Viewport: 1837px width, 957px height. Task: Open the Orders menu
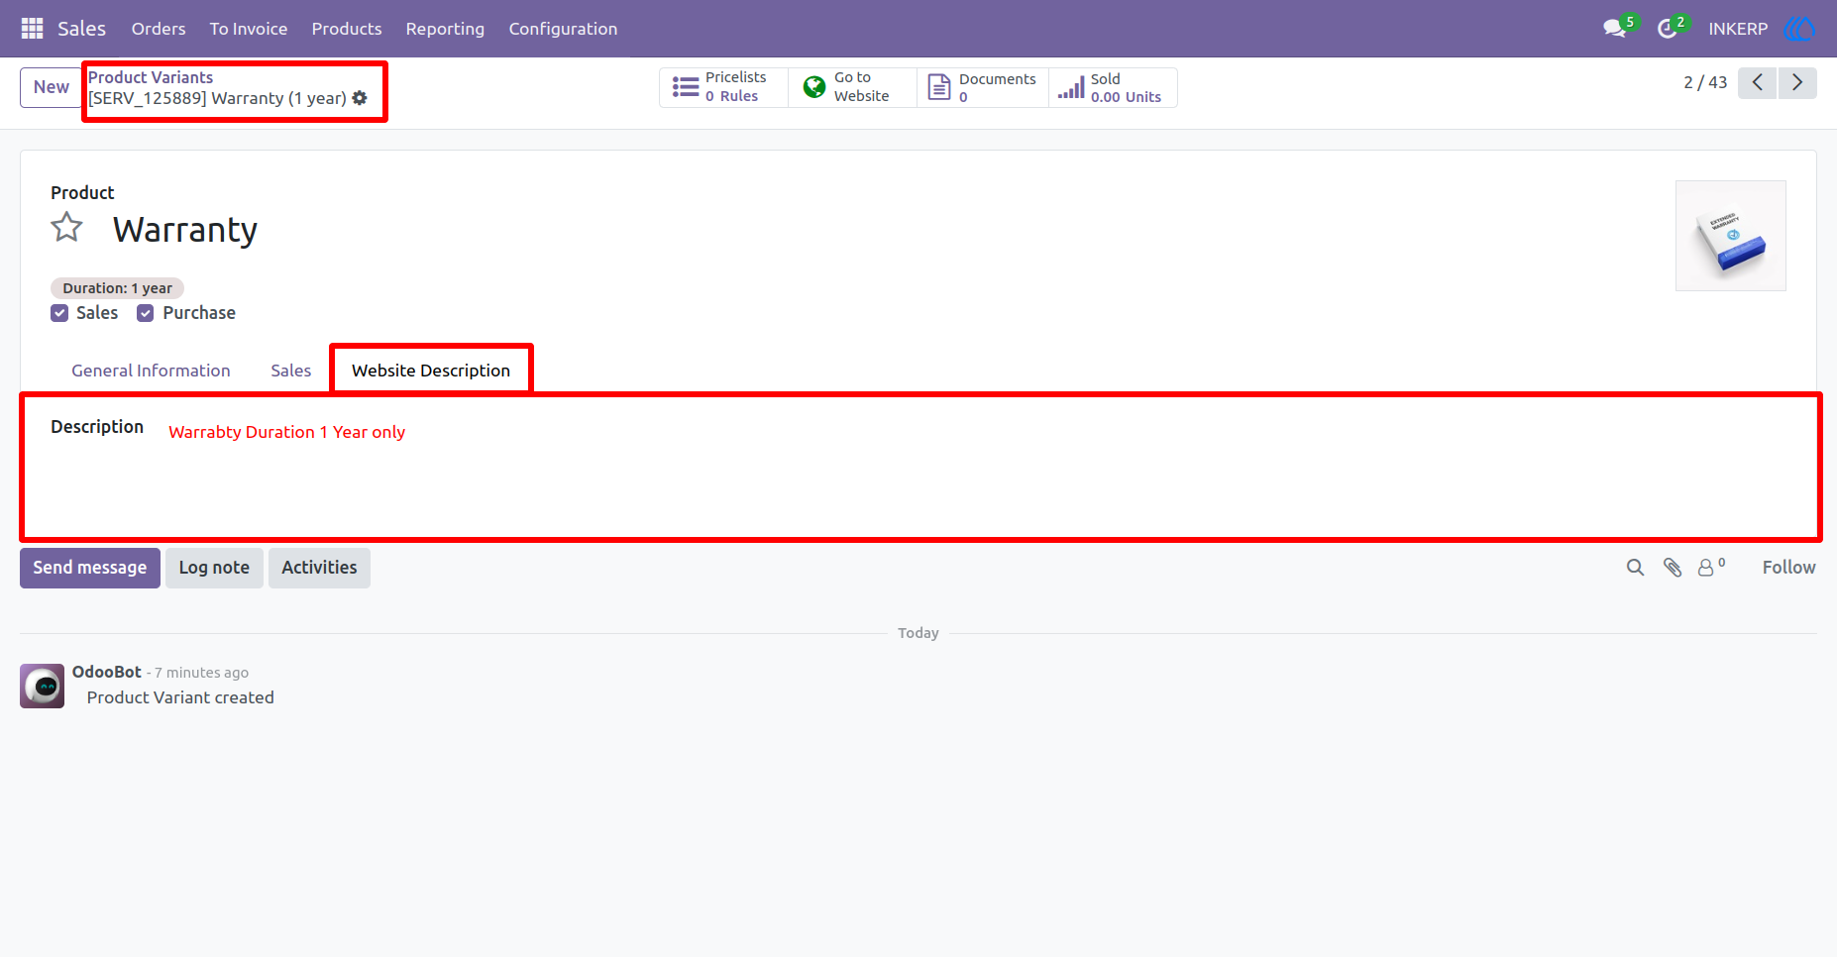click(x=159, y=29)
